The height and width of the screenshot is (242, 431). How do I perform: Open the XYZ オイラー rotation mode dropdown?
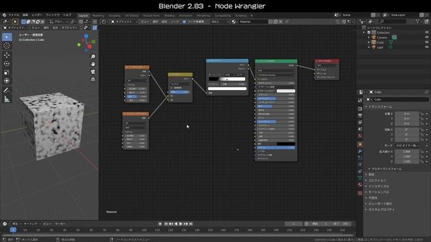[x=407, y=145]
